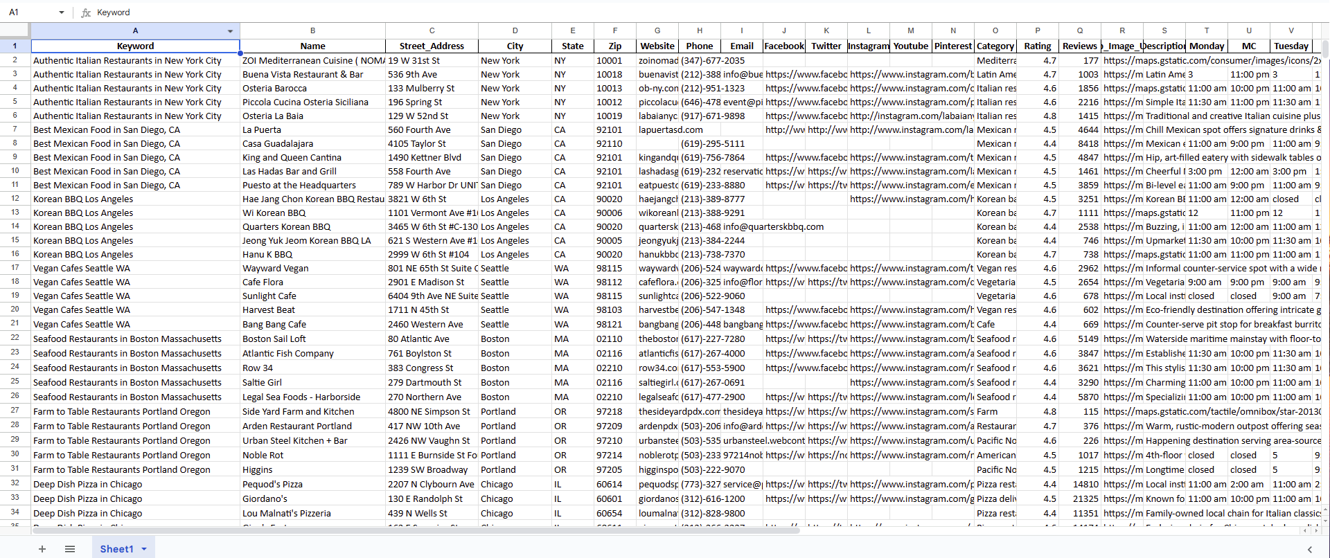Viewport: 1330px width, 558px height.
Task: Select the zip code 98121 cell
Action: tap(615, 324)
